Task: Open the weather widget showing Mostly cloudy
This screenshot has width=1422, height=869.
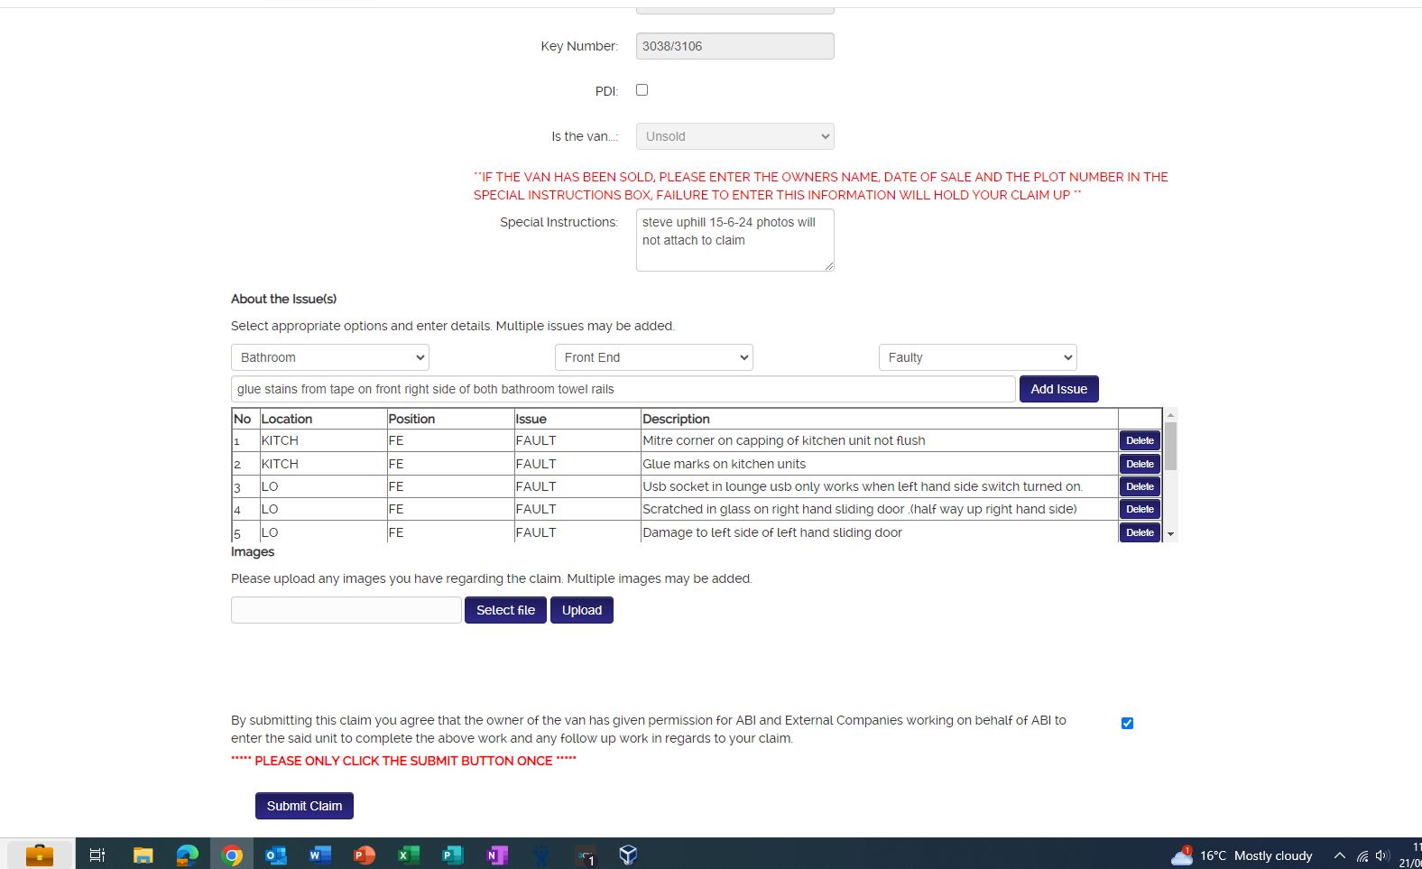Action: coord(1242,855)
